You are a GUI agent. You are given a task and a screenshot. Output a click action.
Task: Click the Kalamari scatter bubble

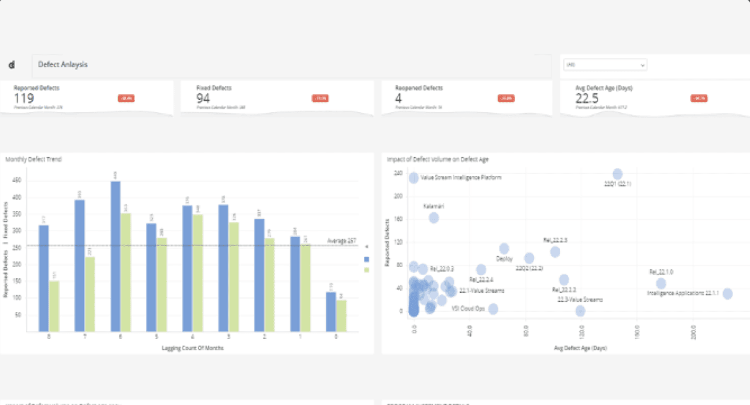click(x=434, y=218)
